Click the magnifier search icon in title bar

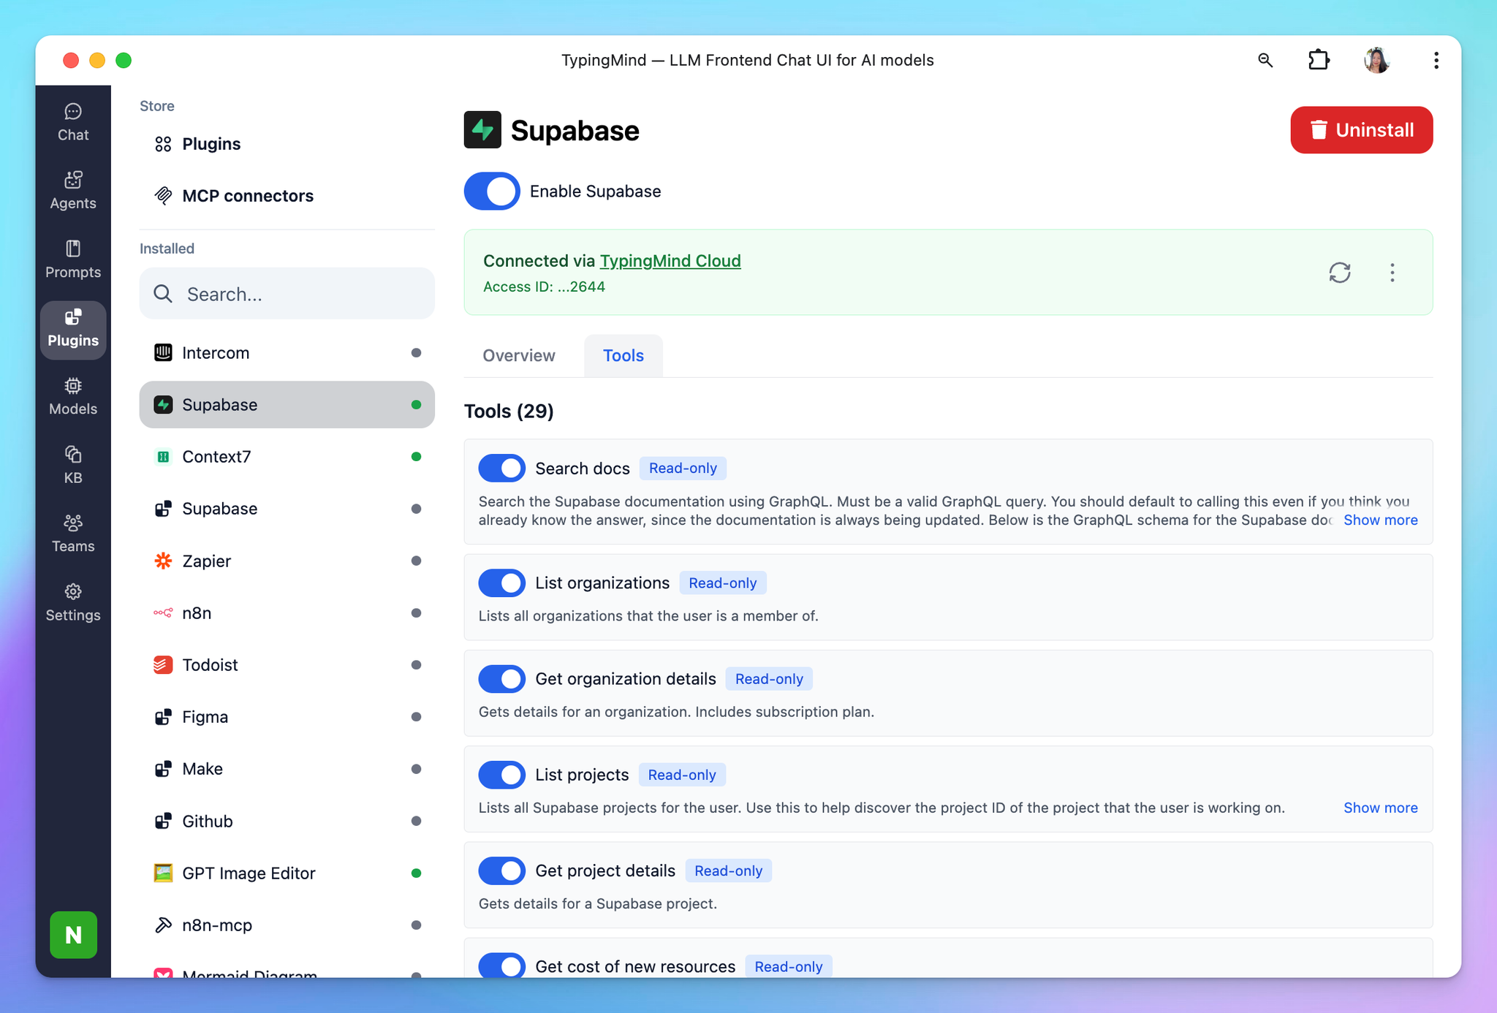pyautogui.click(x=1265, y=60)
